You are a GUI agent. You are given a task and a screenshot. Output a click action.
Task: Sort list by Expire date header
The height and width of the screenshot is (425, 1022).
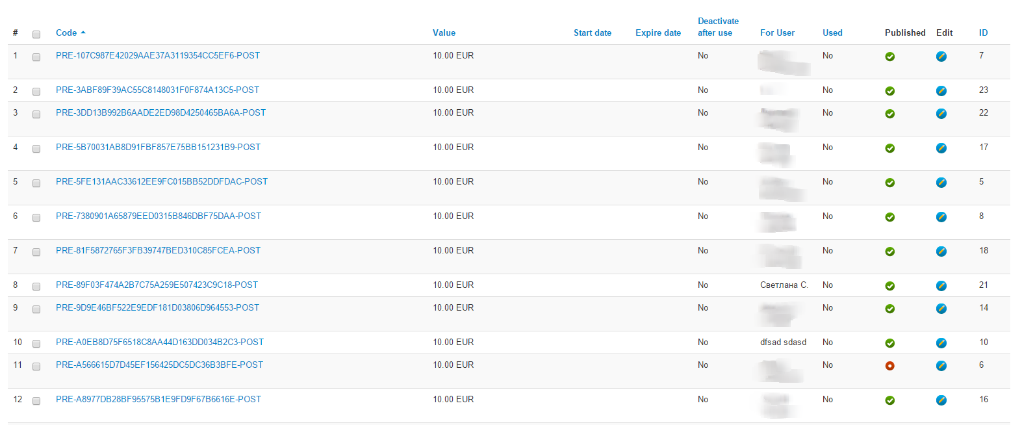[658, 33]
